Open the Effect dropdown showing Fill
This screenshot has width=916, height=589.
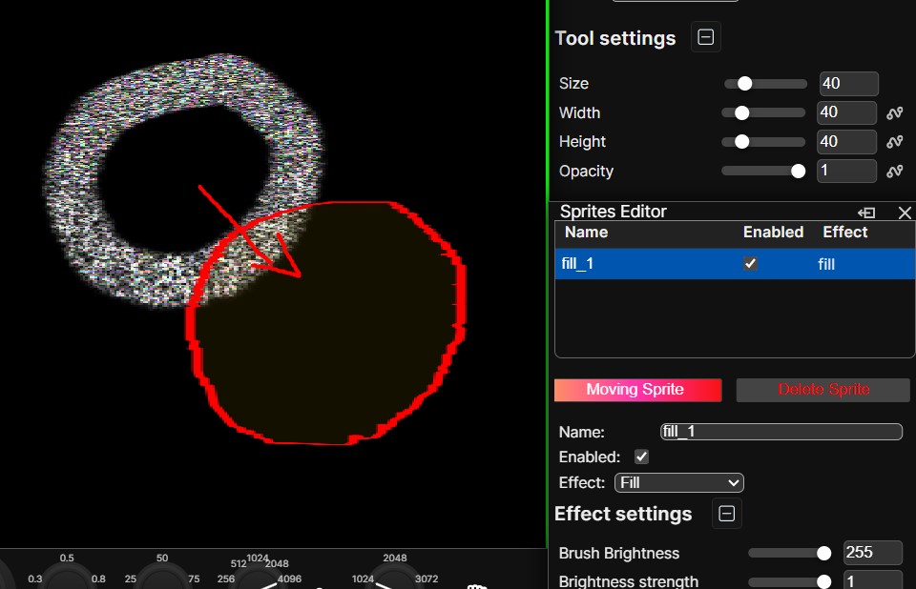[x=678, y=483]
